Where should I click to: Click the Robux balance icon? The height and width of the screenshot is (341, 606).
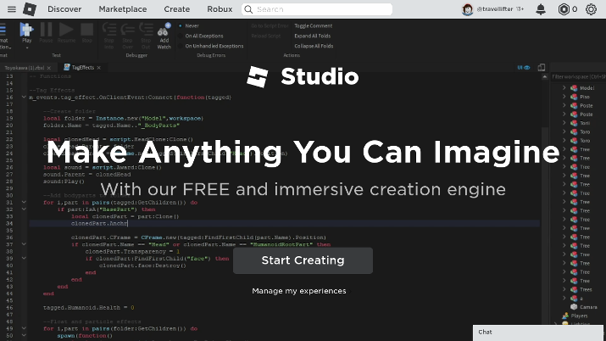click(x=564, y=8)
